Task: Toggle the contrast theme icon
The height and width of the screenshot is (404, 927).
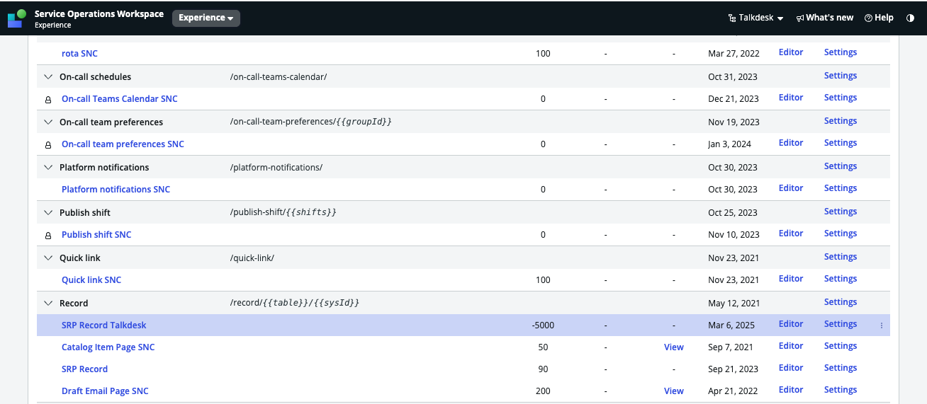Action: pos(910,18)
